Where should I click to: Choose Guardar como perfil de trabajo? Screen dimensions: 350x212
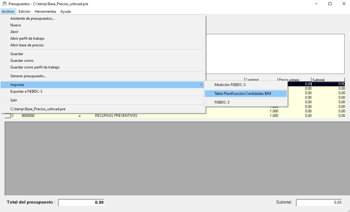pyautogui.click(x=35, y=67)
